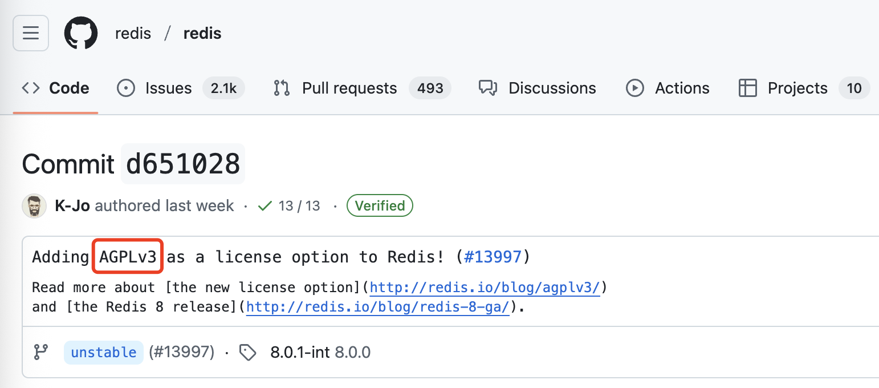
Task: Click the redis organization link
Action: 133,33
